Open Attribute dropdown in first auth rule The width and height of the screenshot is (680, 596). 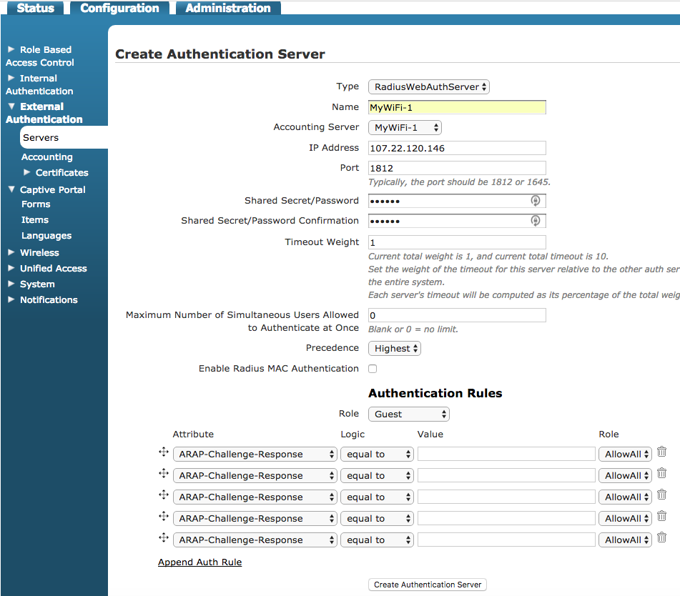coord(255,455)
